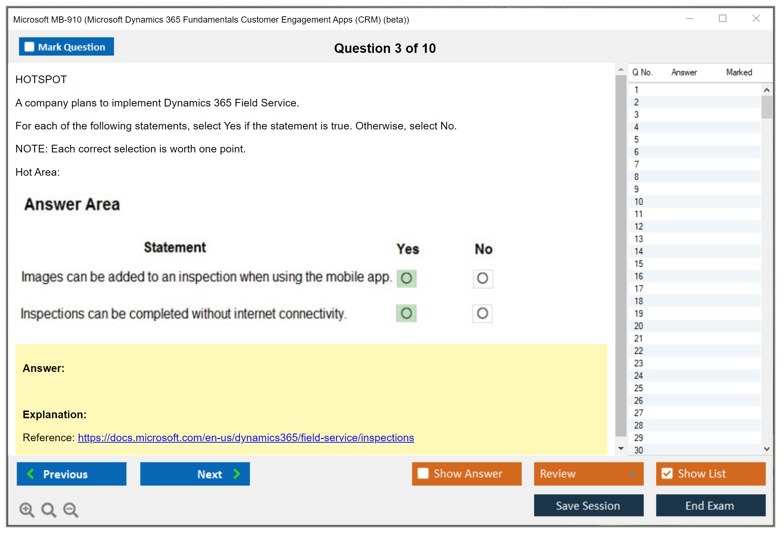Open the Review dropdown menu

click(633, 474)
